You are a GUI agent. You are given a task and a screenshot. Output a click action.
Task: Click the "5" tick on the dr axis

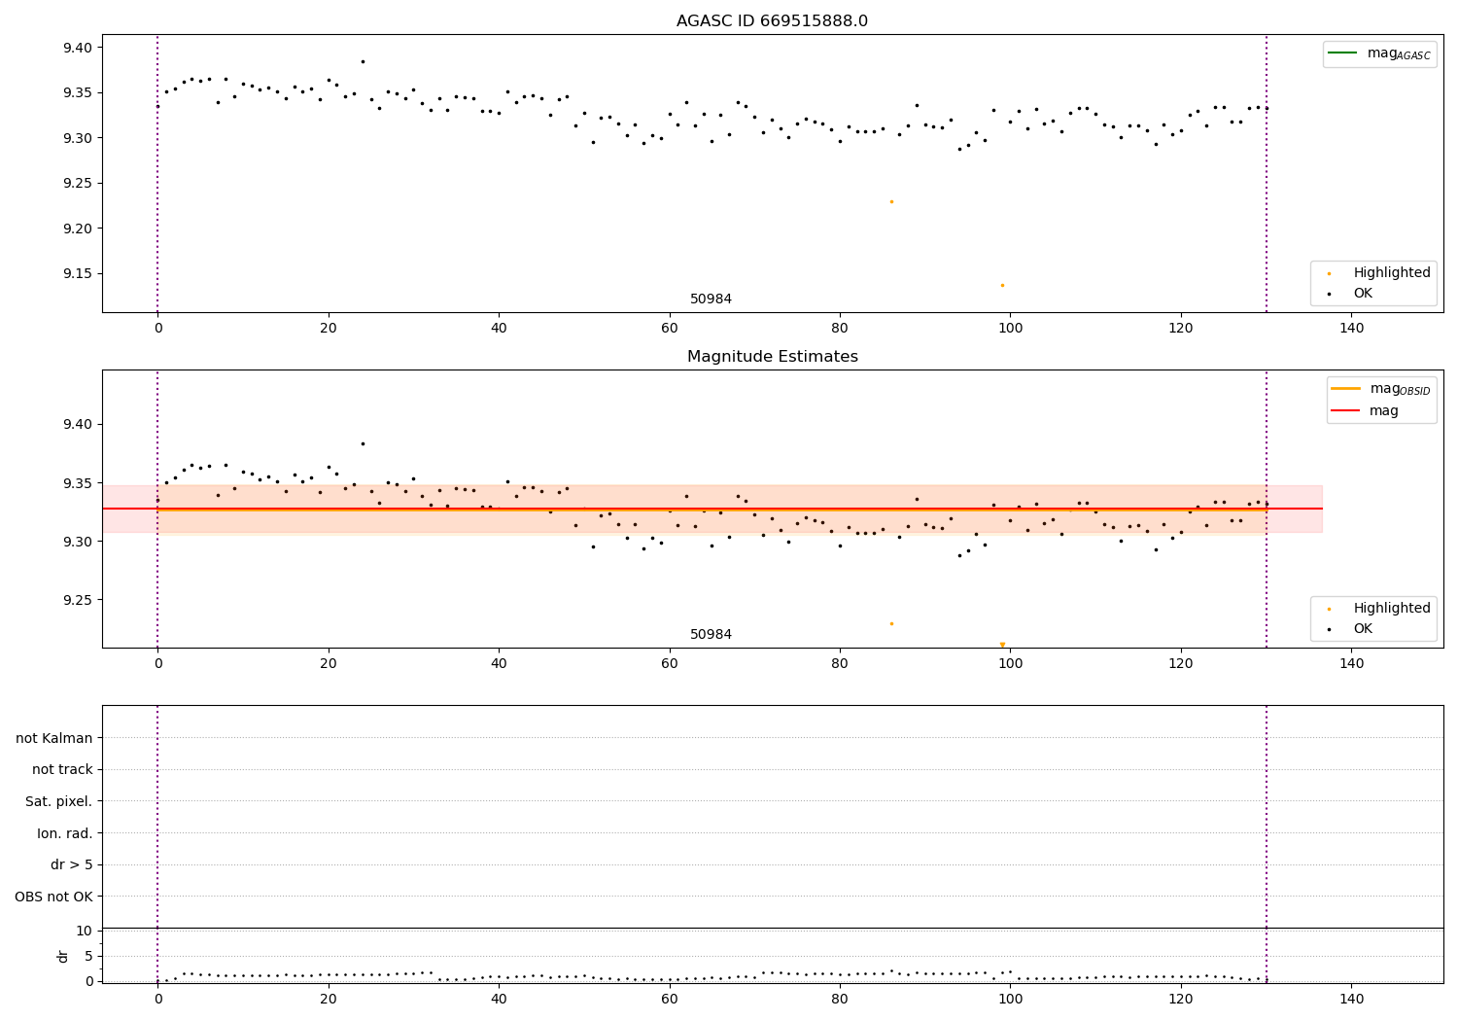(x=87, y=957)
